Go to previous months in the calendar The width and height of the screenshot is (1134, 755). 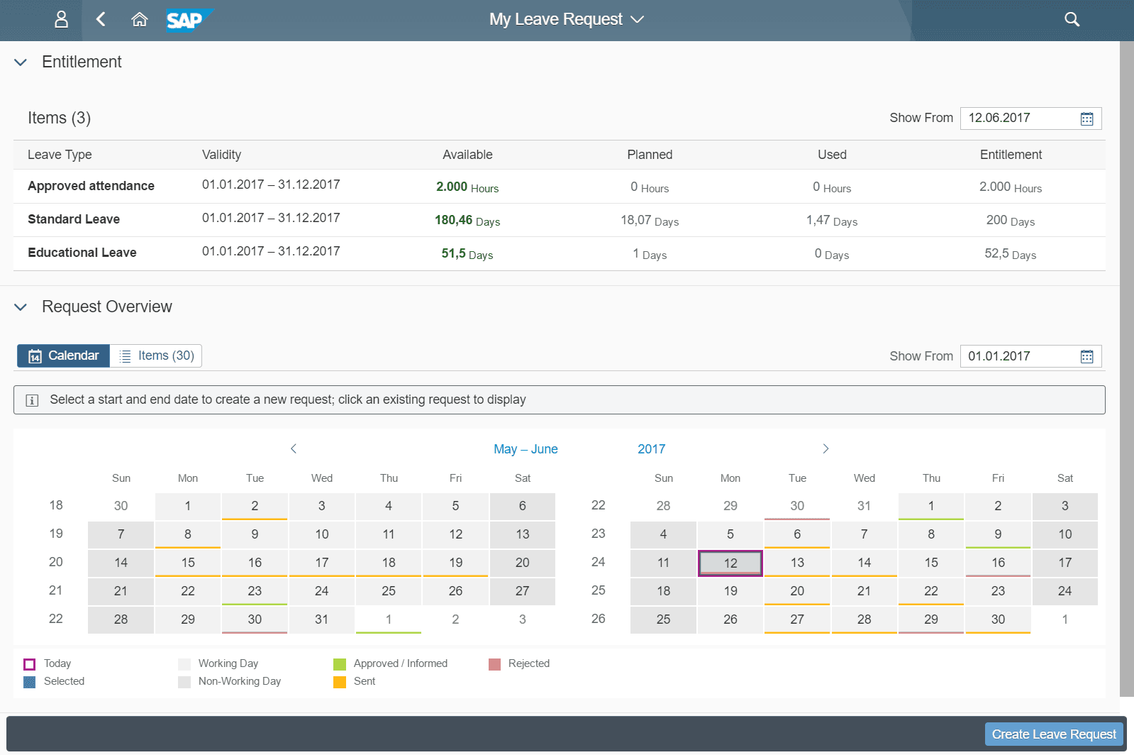coord(294,448)
